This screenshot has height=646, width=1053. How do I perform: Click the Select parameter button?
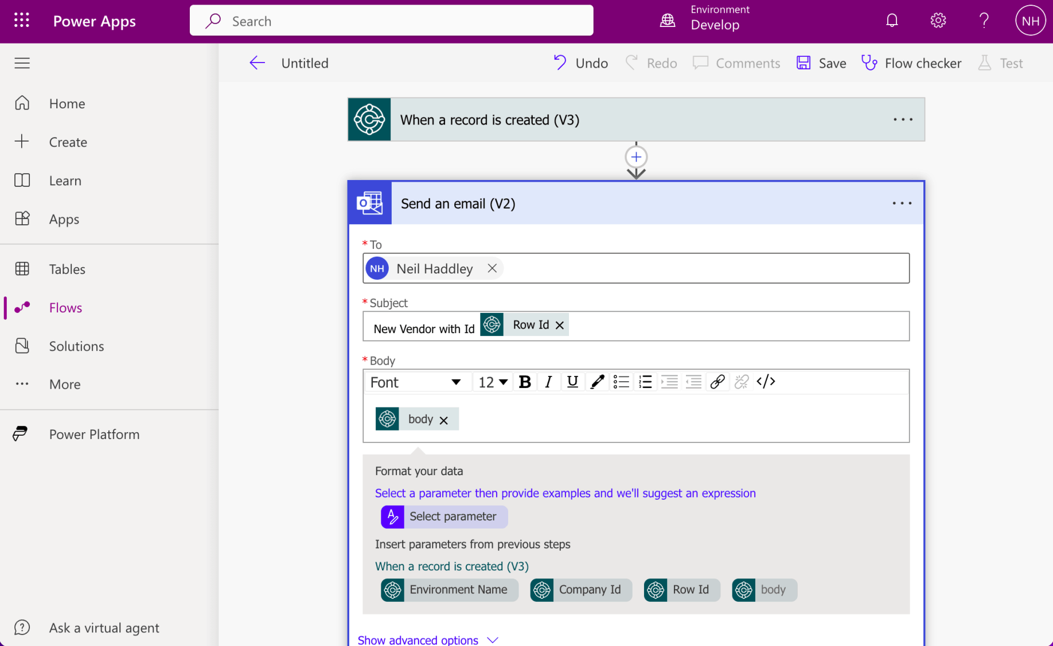coord(444,516)
